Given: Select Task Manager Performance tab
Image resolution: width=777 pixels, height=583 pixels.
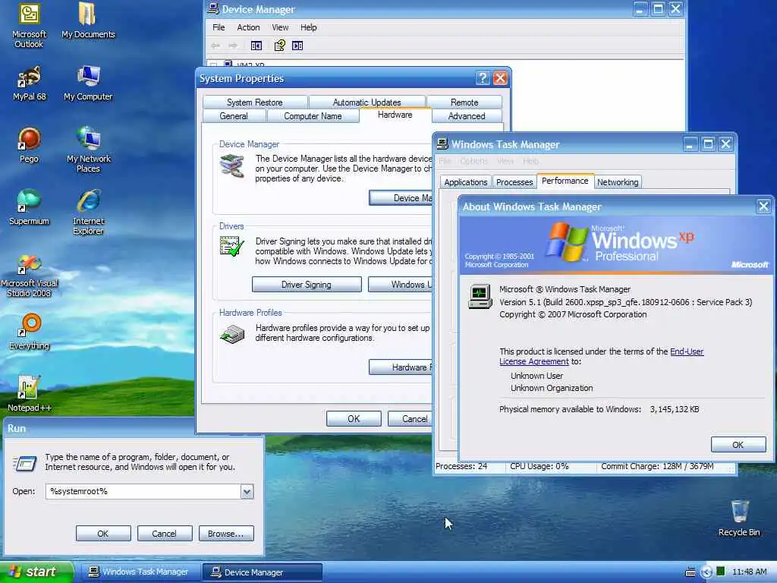Looking at the screenshot, I should click(x=565, y=181).
